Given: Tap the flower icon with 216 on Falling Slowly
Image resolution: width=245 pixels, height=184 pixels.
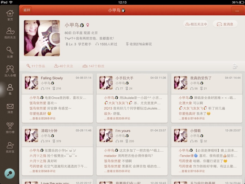Looking at the screenshot, I should [54, 89].
